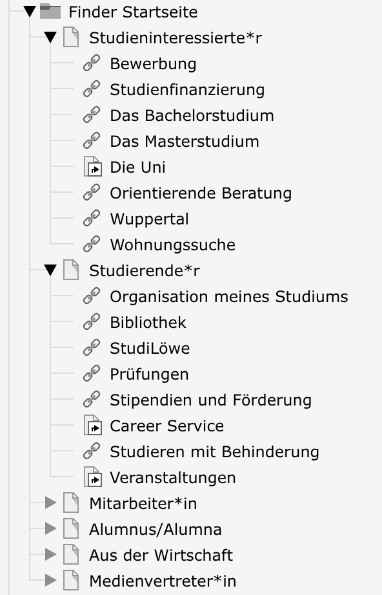Collapse the Studieninteressierte*r branch

(x=50, y=38)
